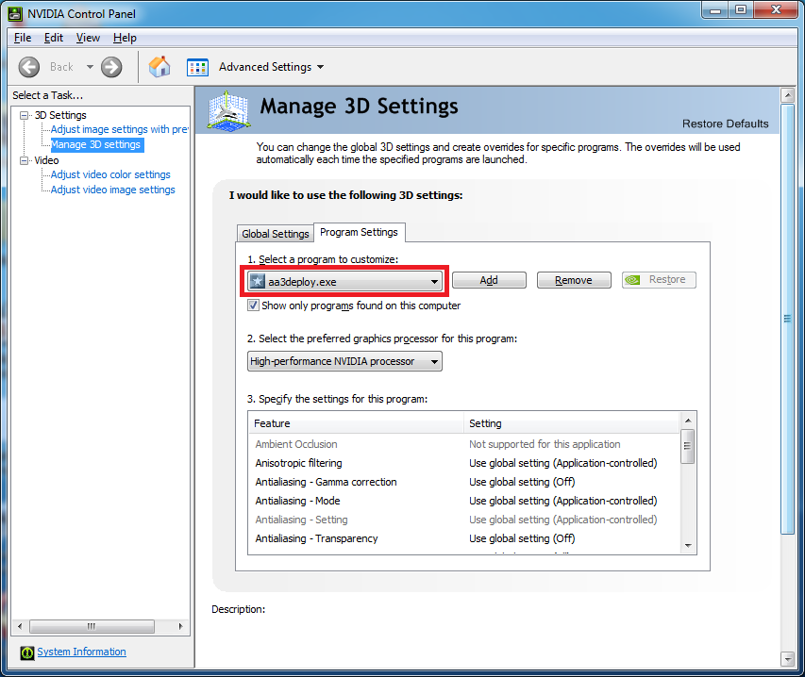Select Manage 3D settings in task tree
Image resolution: width=805 pixels, height=677 pixels.
point(95,144)
